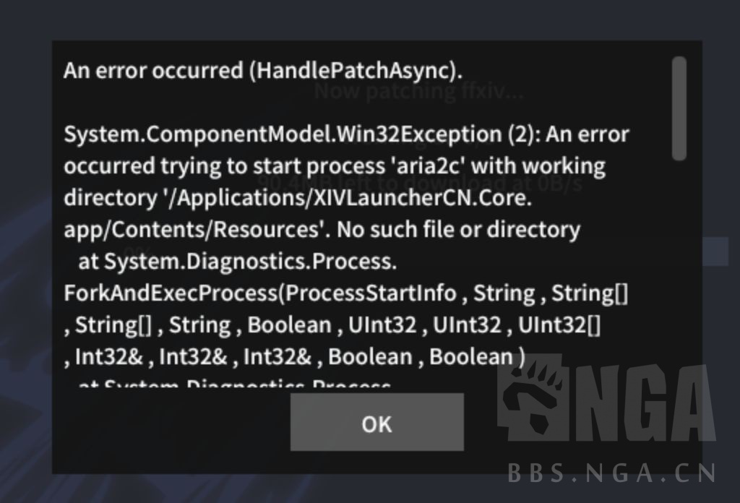This screenshot has height=503, width=740.
Task: Click the download progress bar behind the dialog
Action: pyautogui.click(x=715, y=252)
